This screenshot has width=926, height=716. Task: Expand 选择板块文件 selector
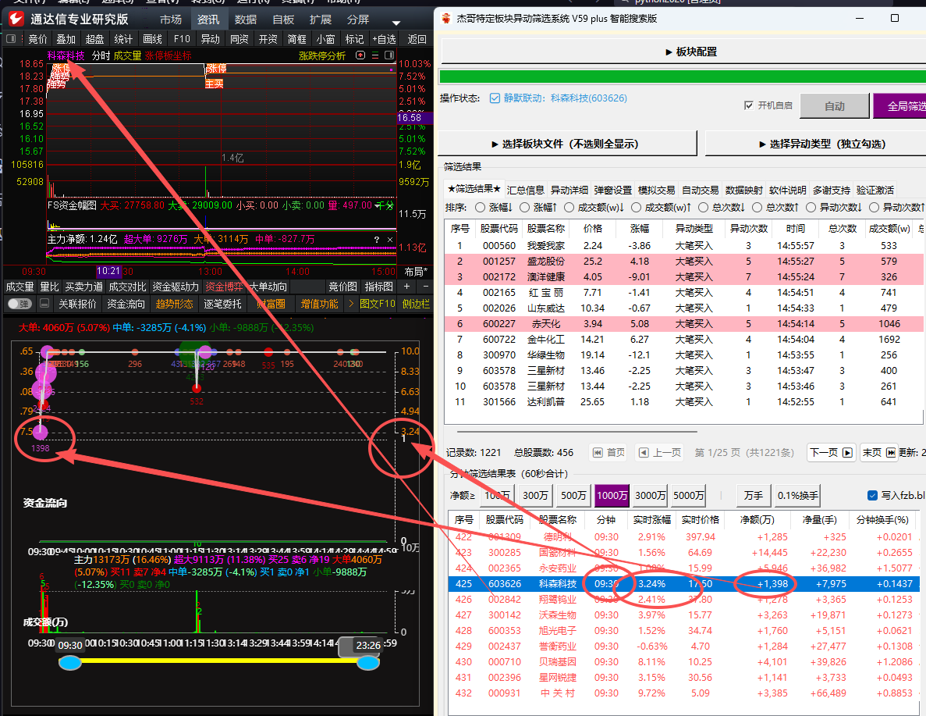(567, 144)
